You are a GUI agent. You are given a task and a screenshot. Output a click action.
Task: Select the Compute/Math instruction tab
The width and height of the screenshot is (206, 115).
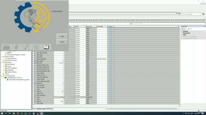tap(89, 20)
